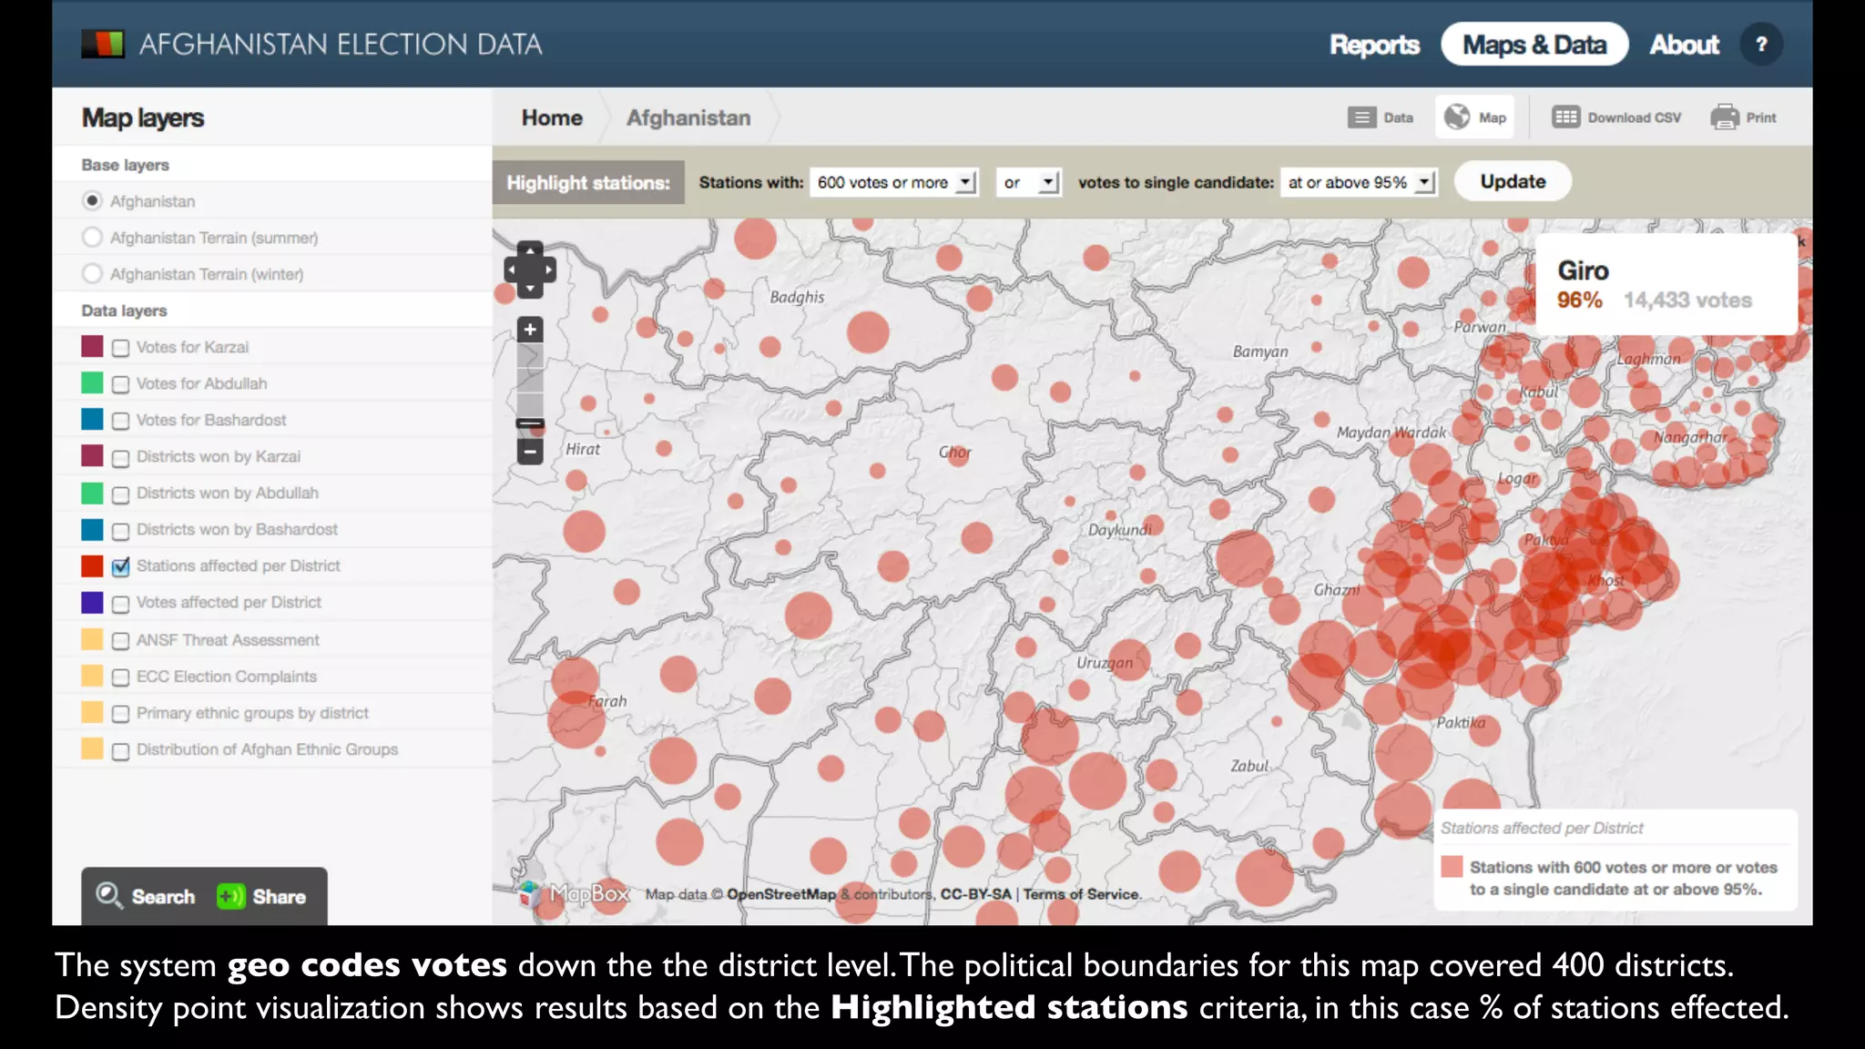
Task: Select Afghanistan Terrain (summer) base layer
Action: (x=92, y=237)
